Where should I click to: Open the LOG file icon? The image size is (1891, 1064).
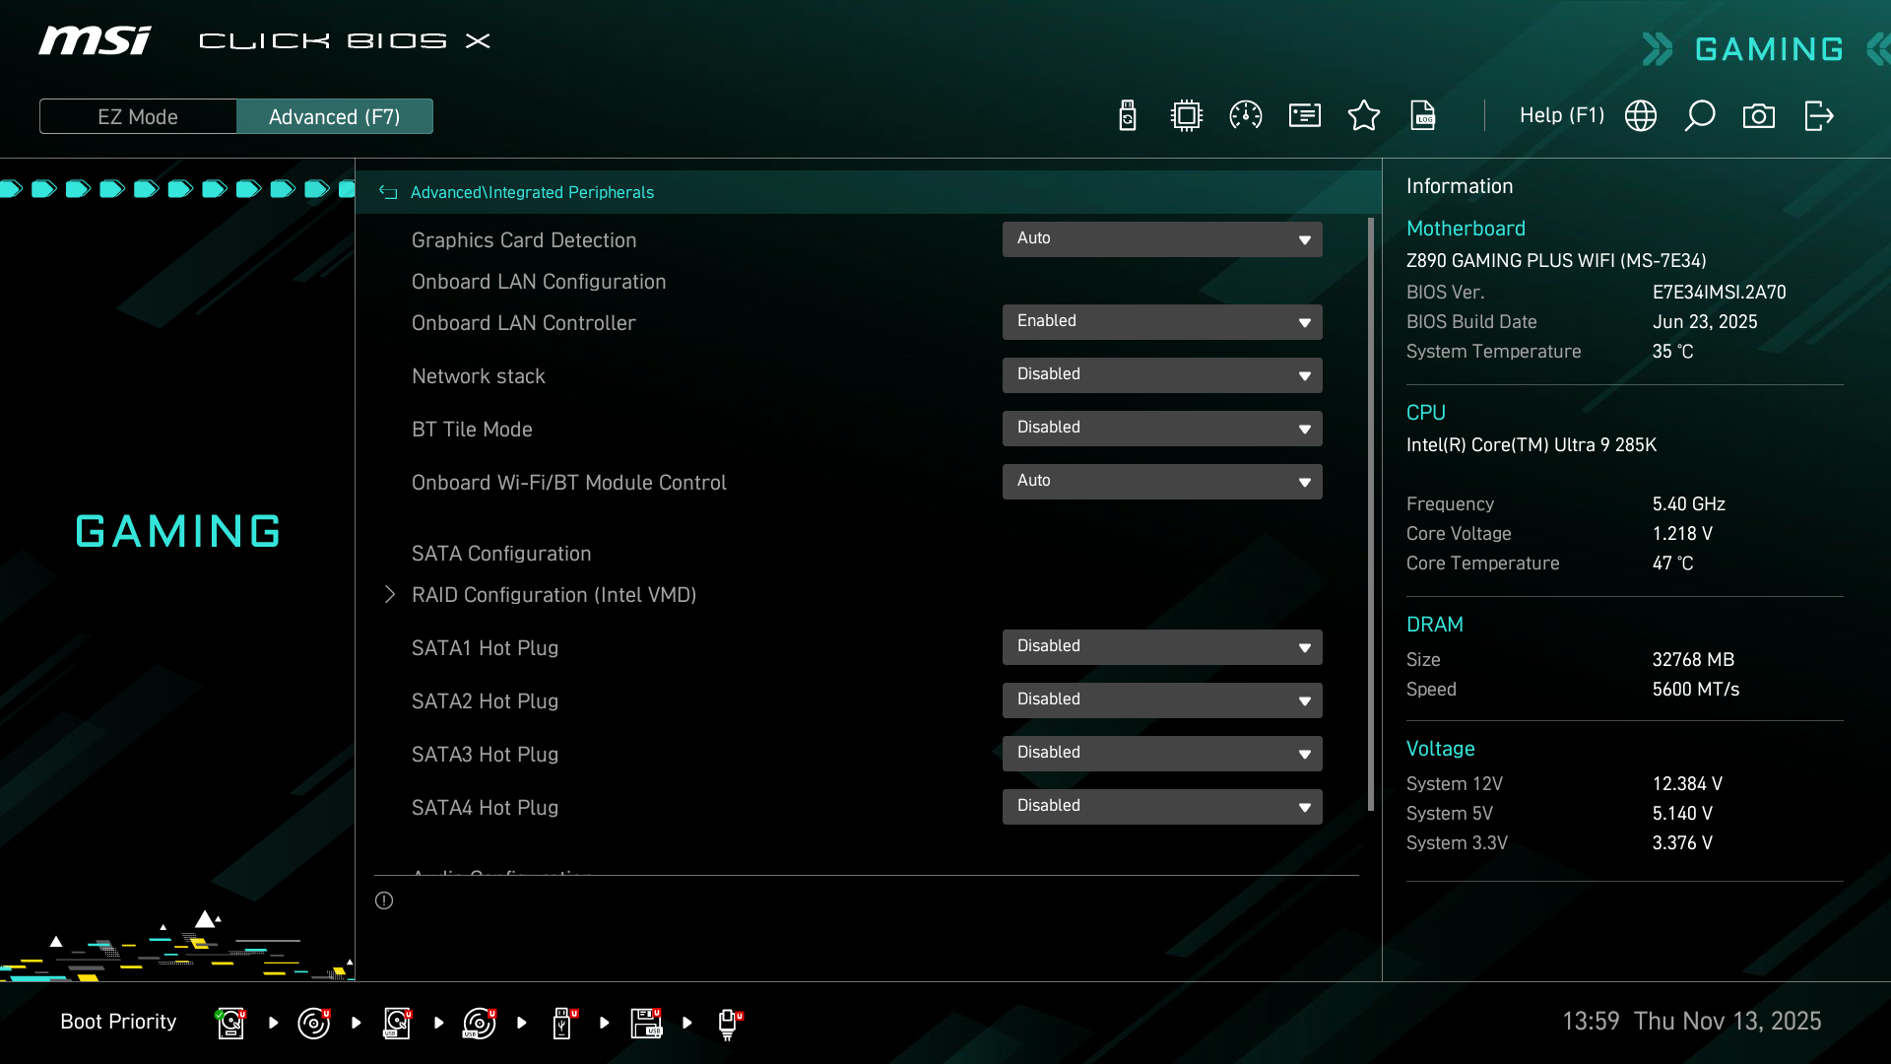click(1423, 116)
